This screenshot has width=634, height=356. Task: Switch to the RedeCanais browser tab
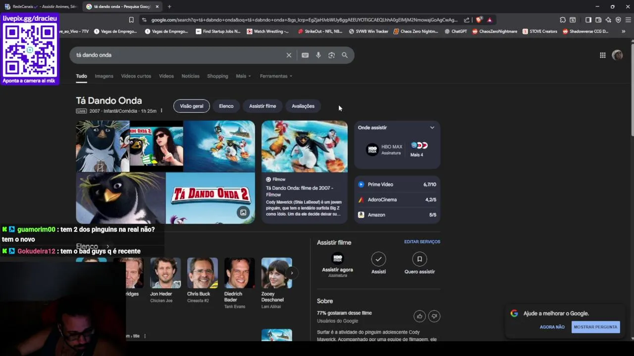pyautogui.click(x=41, y=6)
